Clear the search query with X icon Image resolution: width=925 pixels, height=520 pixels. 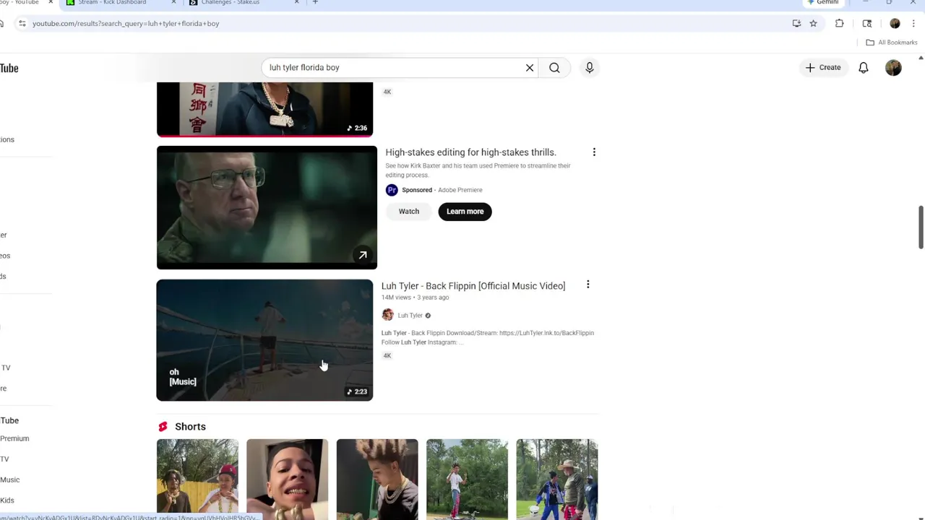530,68
